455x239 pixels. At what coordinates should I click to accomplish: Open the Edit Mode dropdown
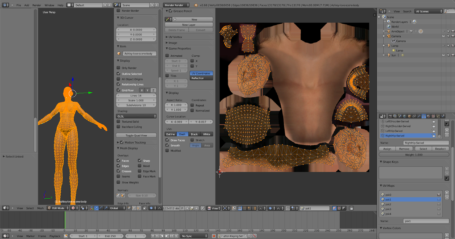pos(58,208)
